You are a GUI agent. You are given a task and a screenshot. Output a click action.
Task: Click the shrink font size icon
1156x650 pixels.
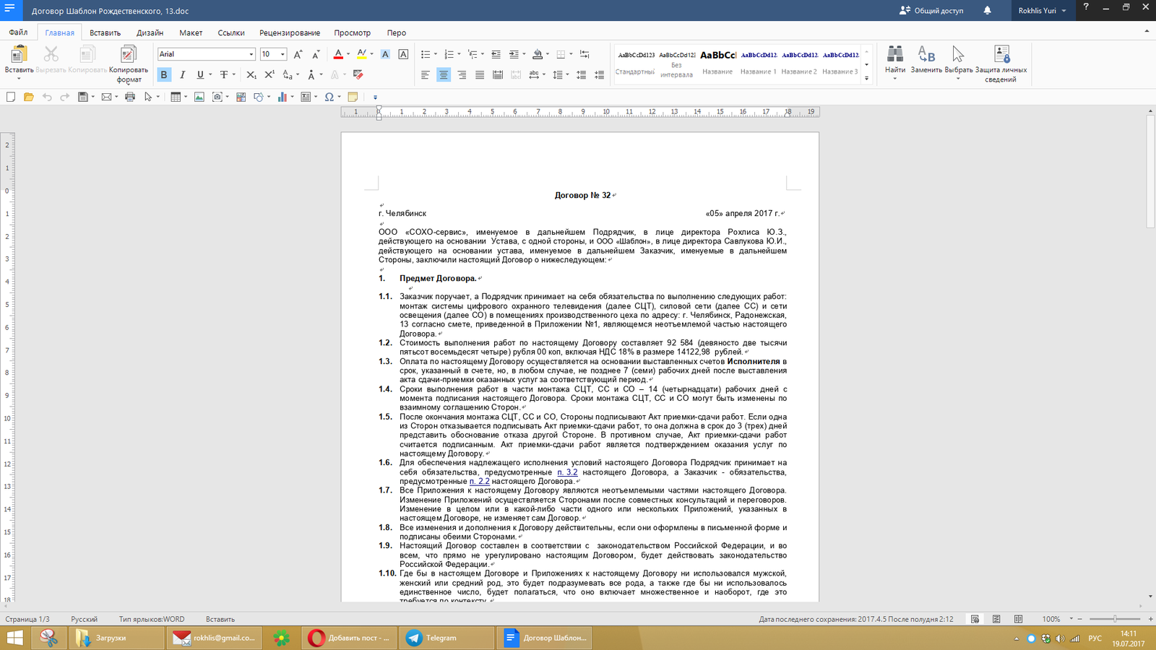click(316, 54)
